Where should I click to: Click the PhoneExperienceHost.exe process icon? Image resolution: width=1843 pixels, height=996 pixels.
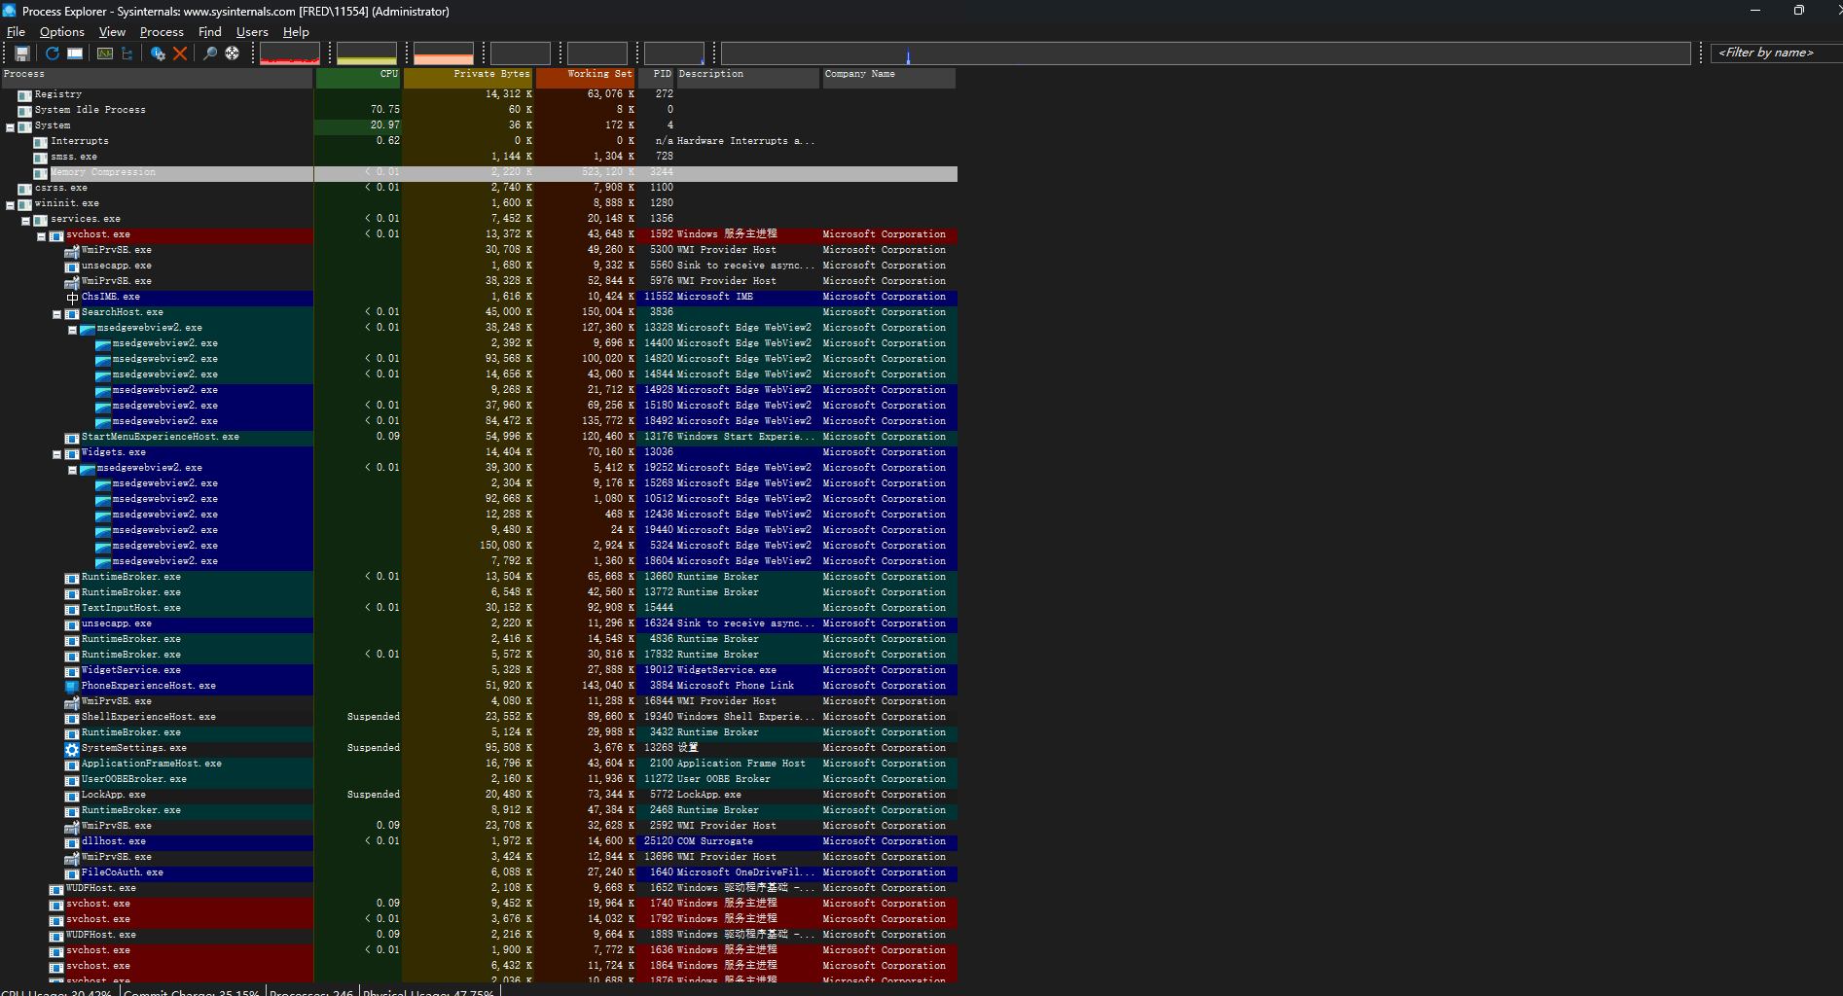(72, 687)
